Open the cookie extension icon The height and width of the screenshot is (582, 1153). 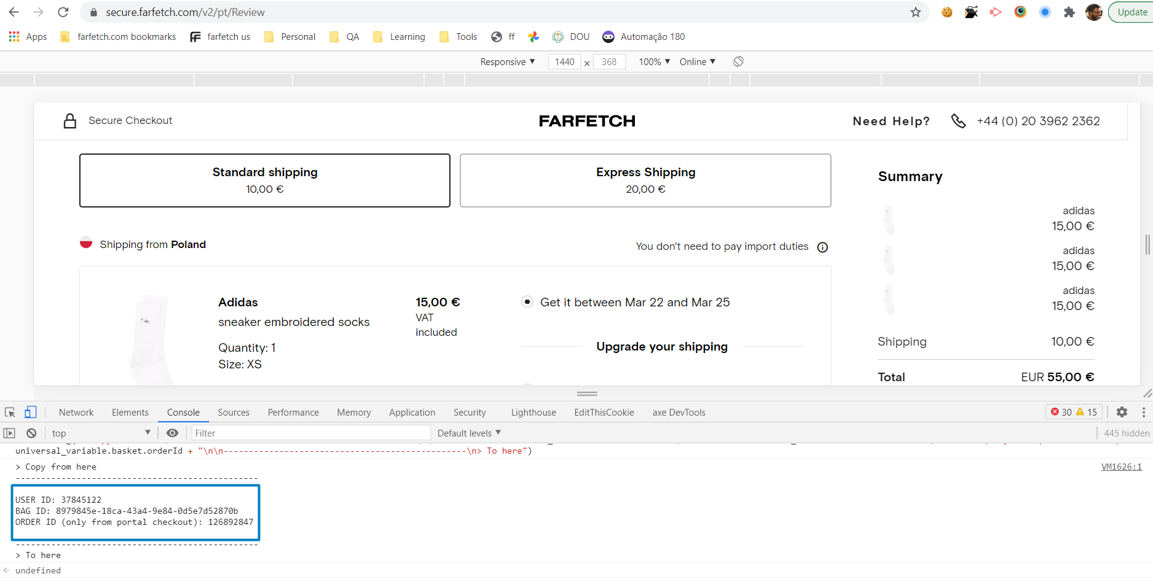click(x=947, y=12)
